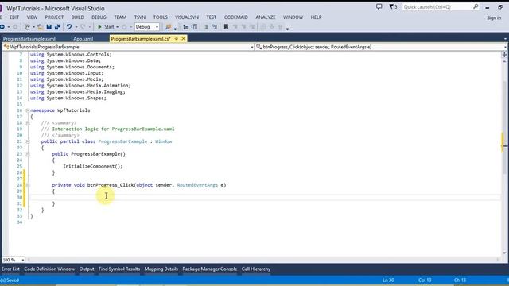Open the Output panel tab
This screenshot has height=286, width=509.
(x=87, y=269)
